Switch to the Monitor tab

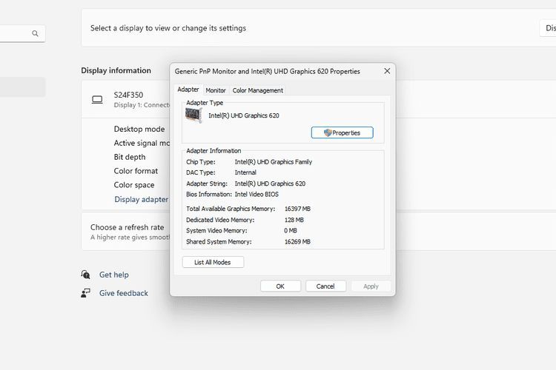click(x=216, y=90)
